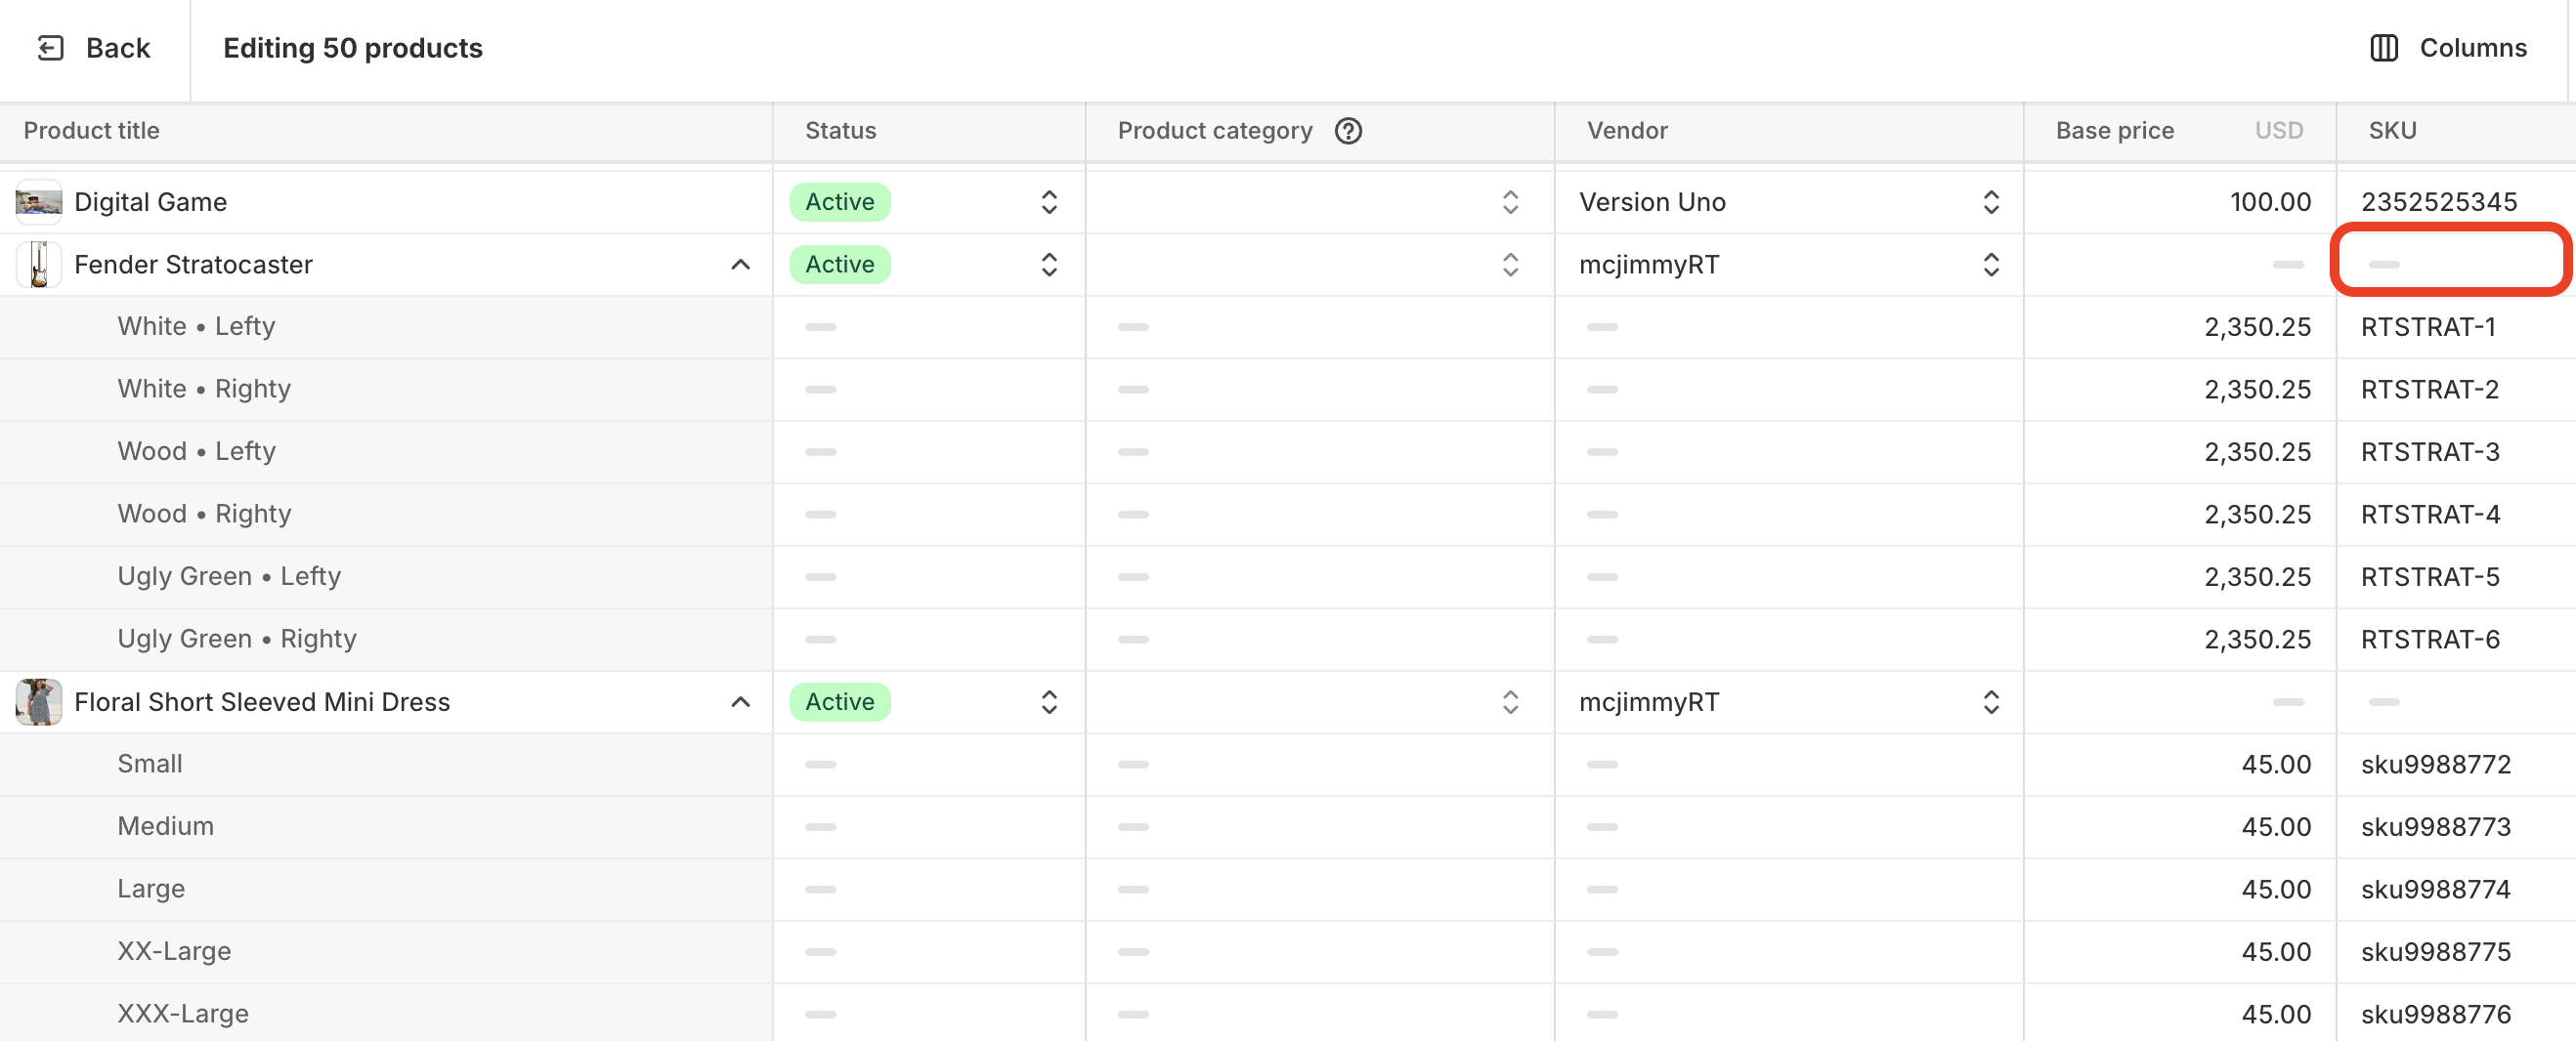The width and height of the screenshot is (2576, 1041).
Task: Open Status dropdown for Digital Game
Action: coord(1048,202)
